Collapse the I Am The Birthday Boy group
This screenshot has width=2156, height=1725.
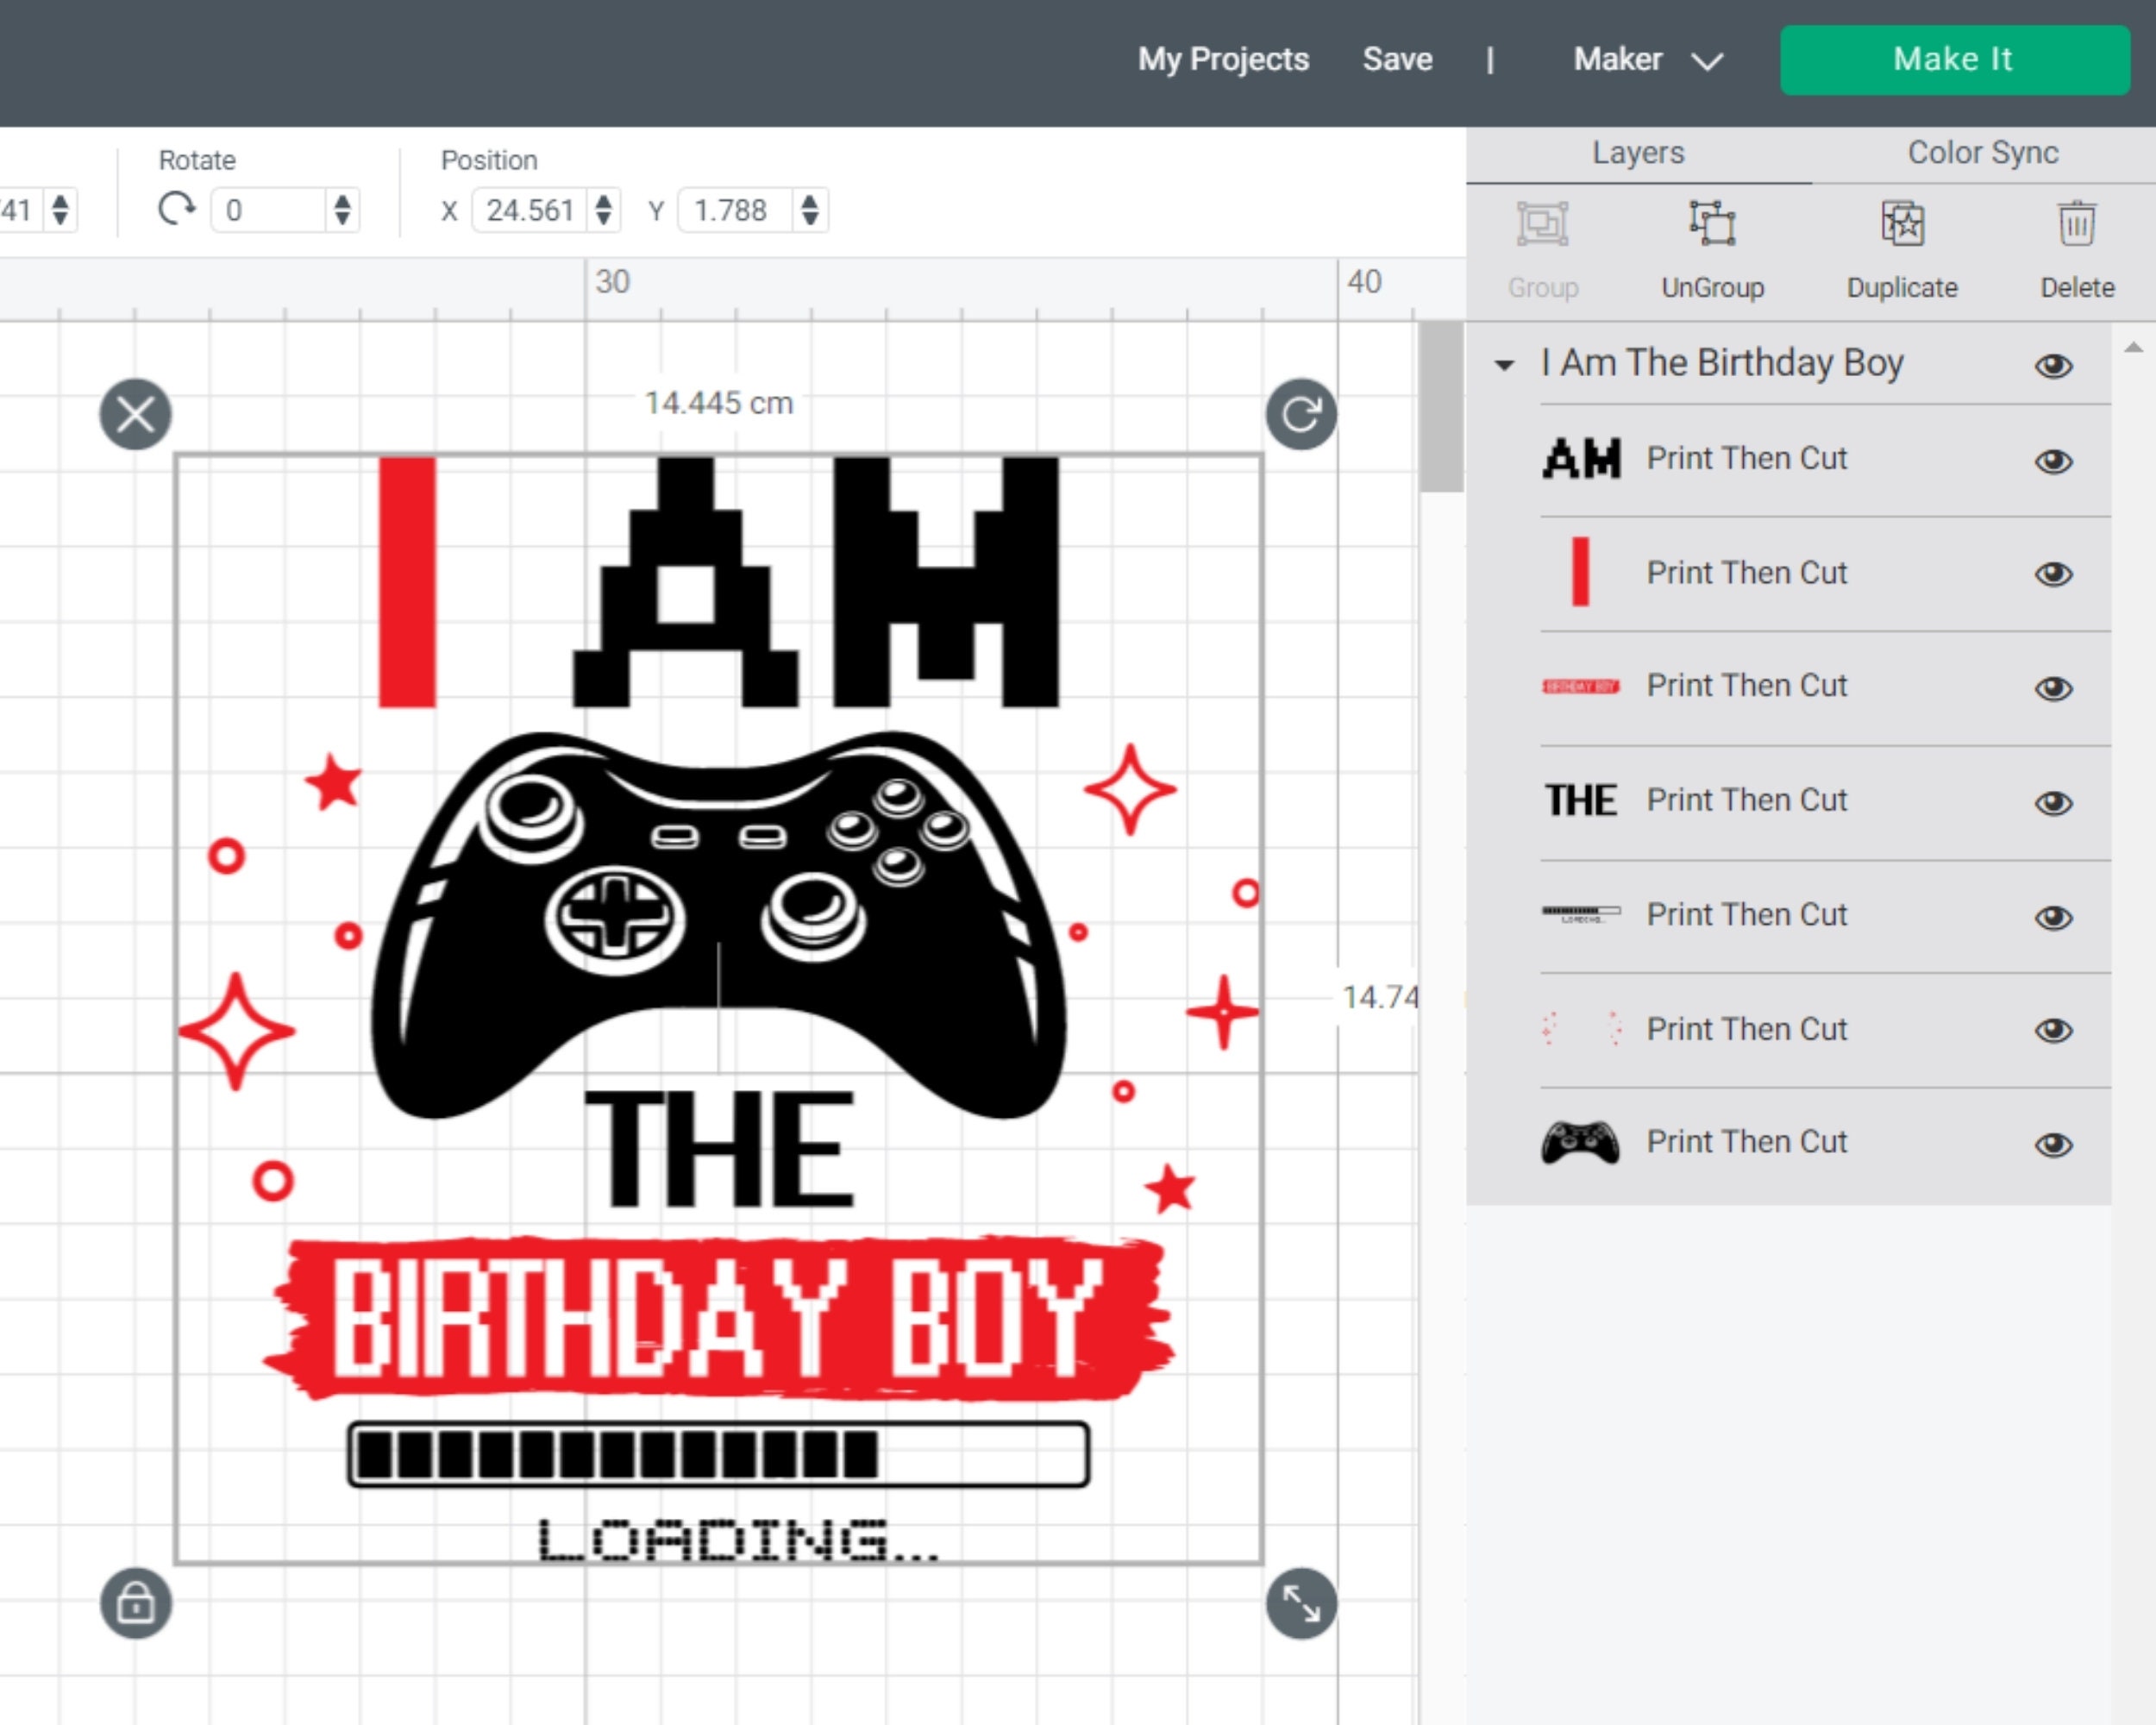[1504, 366]
